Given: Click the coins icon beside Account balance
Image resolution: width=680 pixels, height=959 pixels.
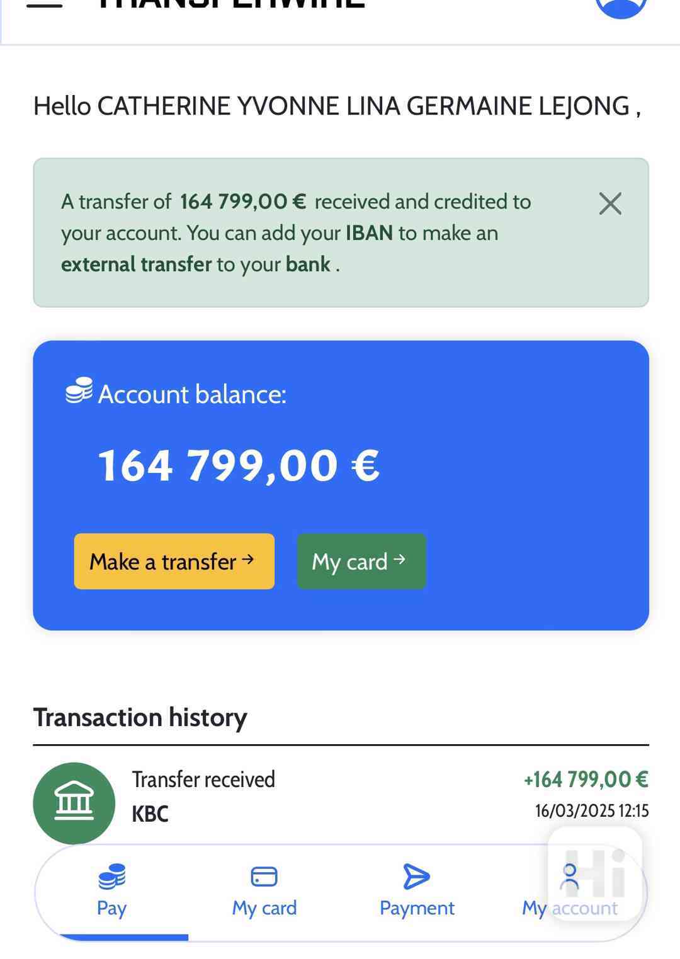Looking at the screenshot, I should coord(79,390).
